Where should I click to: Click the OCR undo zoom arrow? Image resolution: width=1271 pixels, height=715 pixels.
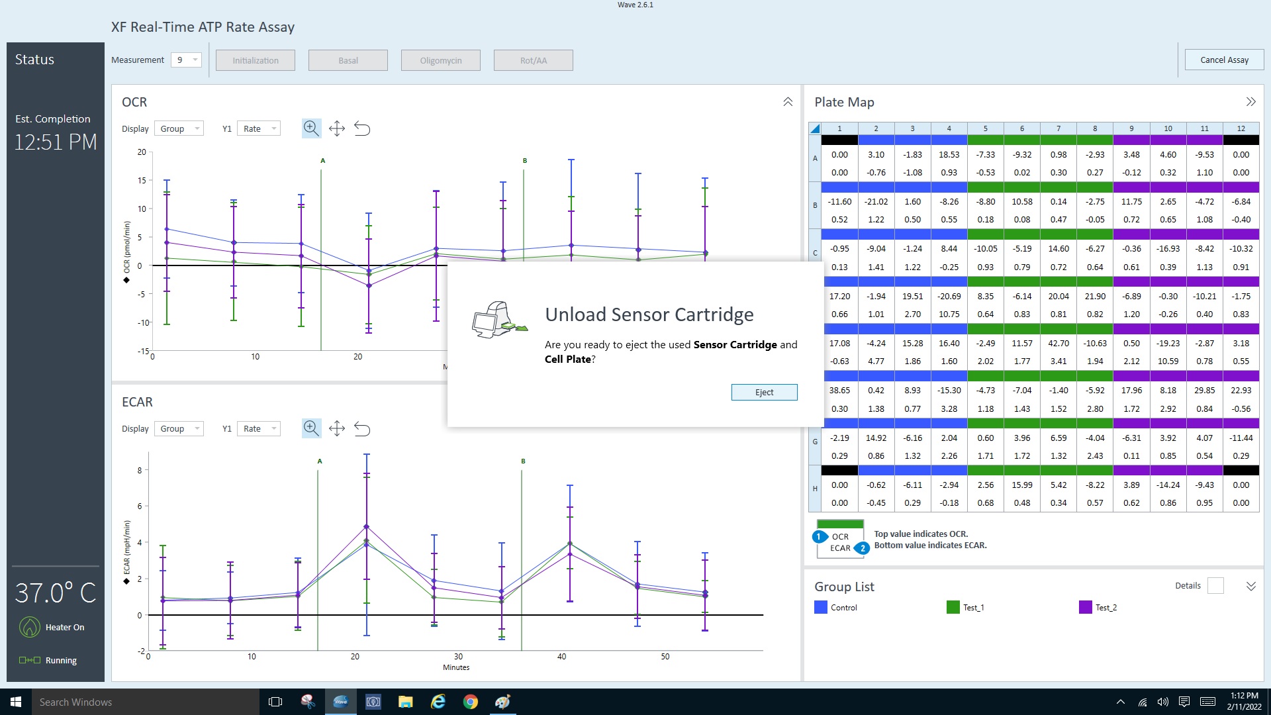pyautogui.click(x=362, y=128)
